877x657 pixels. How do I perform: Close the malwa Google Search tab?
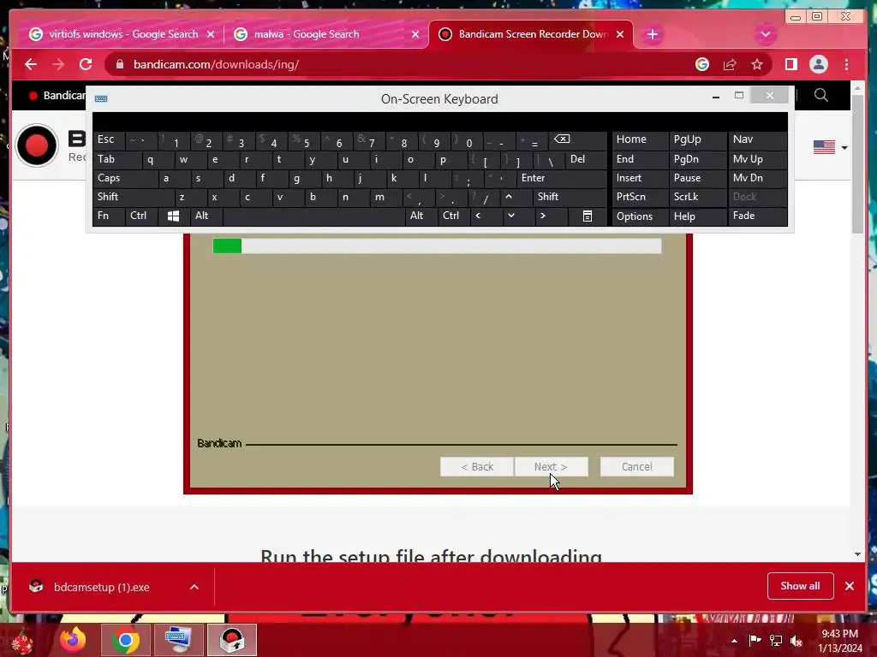[x=415, y=34]
